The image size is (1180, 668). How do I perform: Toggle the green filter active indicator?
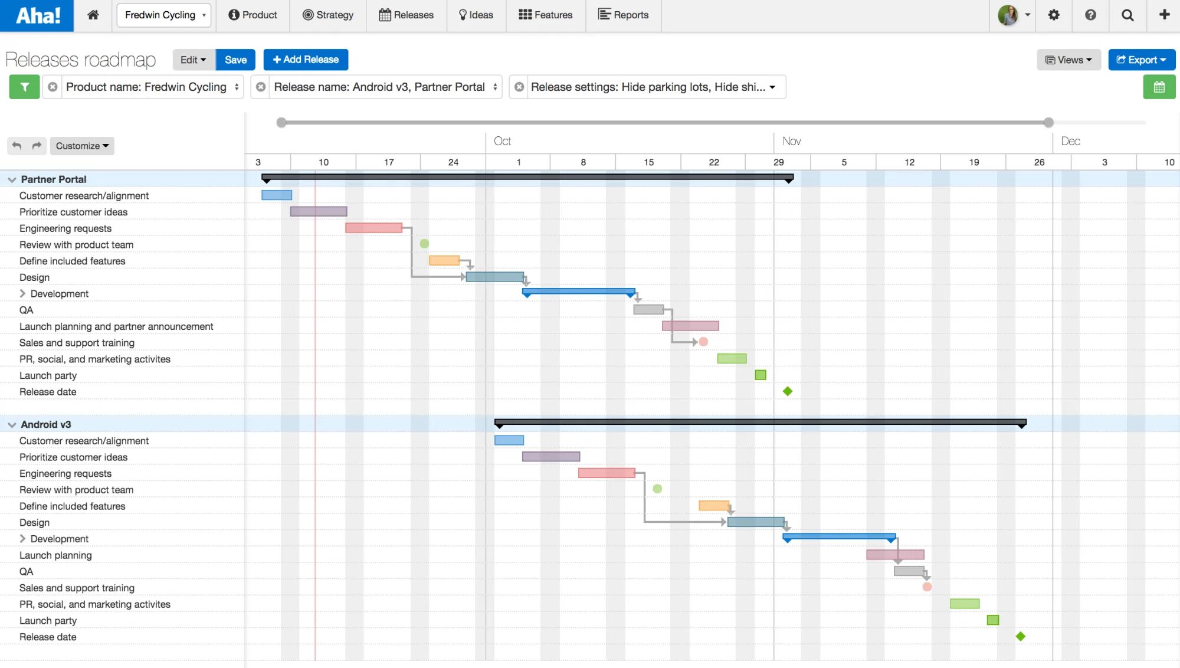24,87
